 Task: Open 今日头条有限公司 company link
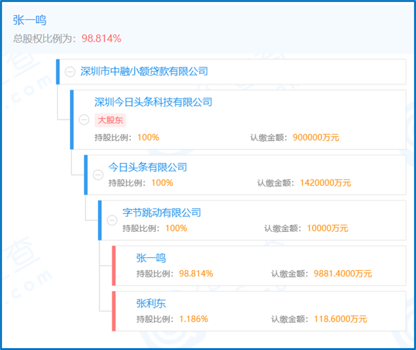[148, 167]
